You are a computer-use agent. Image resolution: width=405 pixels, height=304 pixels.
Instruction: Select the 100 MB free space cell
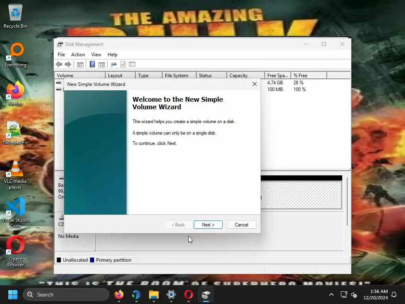click(275, 89)
